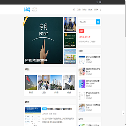The image size is (126, 126).
Task: Open the thumbnail showing people at a government office
Action: coord(70,24)
